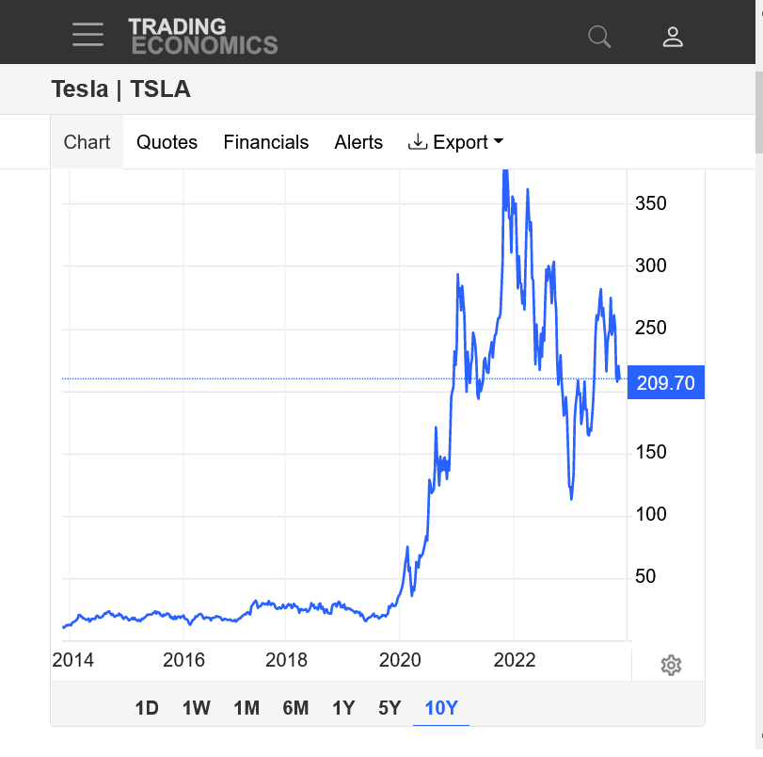Click the 100 price axis label
This screenshot has width=763, height=757.
[651, 514]
